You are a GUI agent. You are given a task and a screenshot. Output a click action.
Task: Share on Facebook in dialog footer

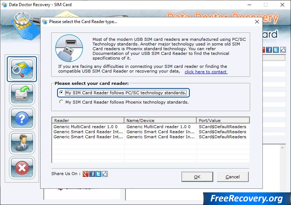[92, 174]
